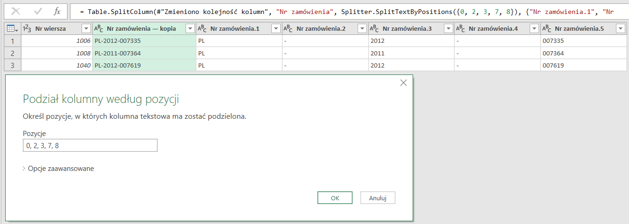Viewport: 629px width, 224px height.
Task: Open filter dropdown for Nr zamówienia.2 column
Action: pos(362,29)
